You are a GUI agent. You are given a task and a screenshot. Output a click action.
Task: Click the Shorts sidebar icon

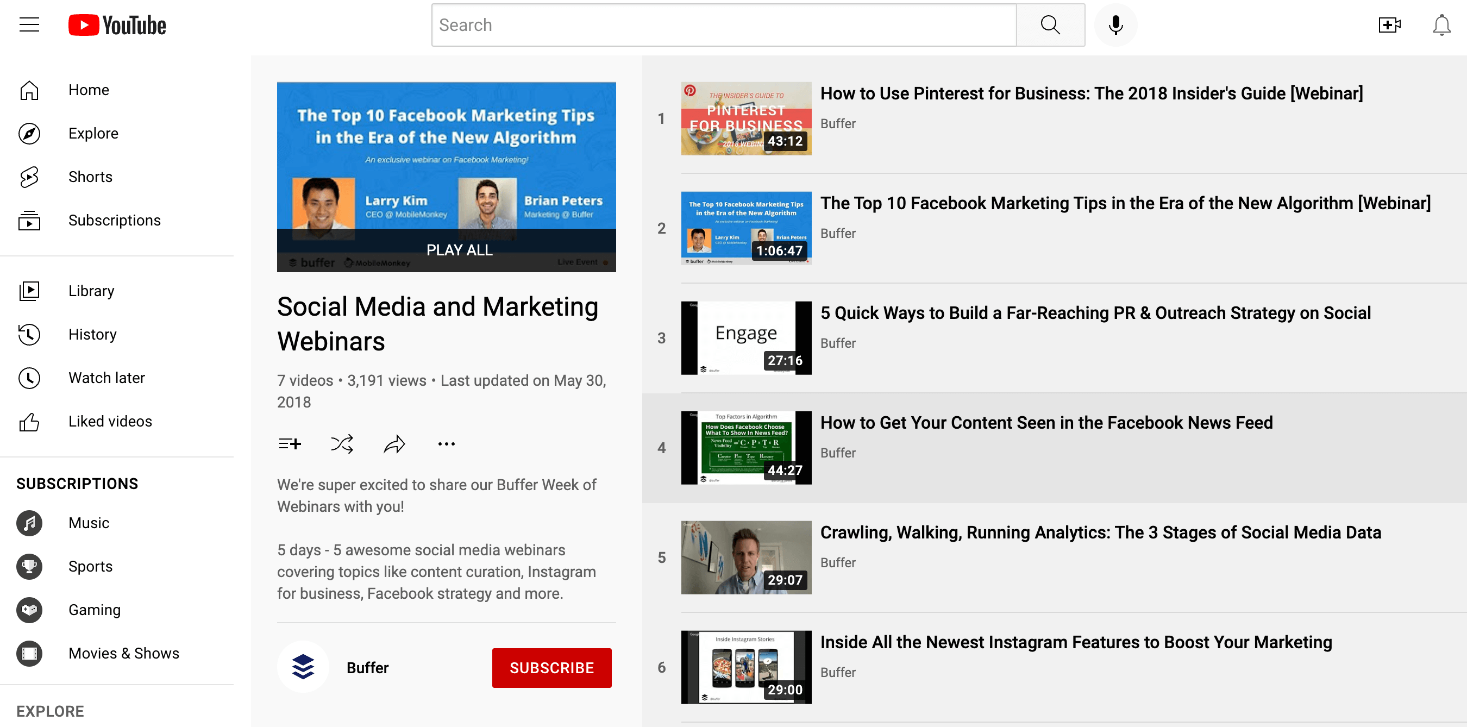point(29,177)
